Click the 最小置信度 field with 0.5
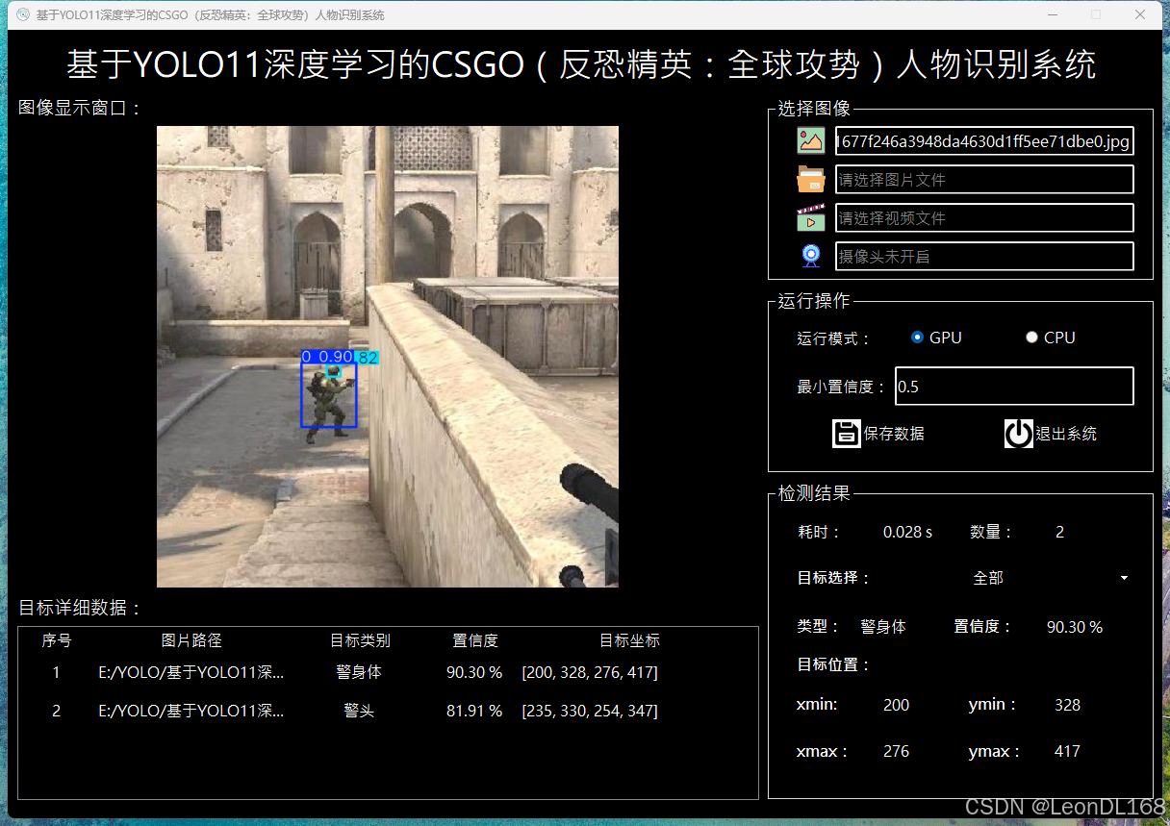 tap(1014, 386)
